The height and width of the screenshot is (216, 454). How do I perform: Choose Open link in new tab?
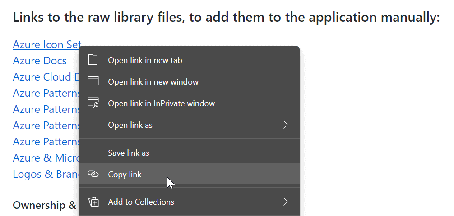click(x=189, y=60)
